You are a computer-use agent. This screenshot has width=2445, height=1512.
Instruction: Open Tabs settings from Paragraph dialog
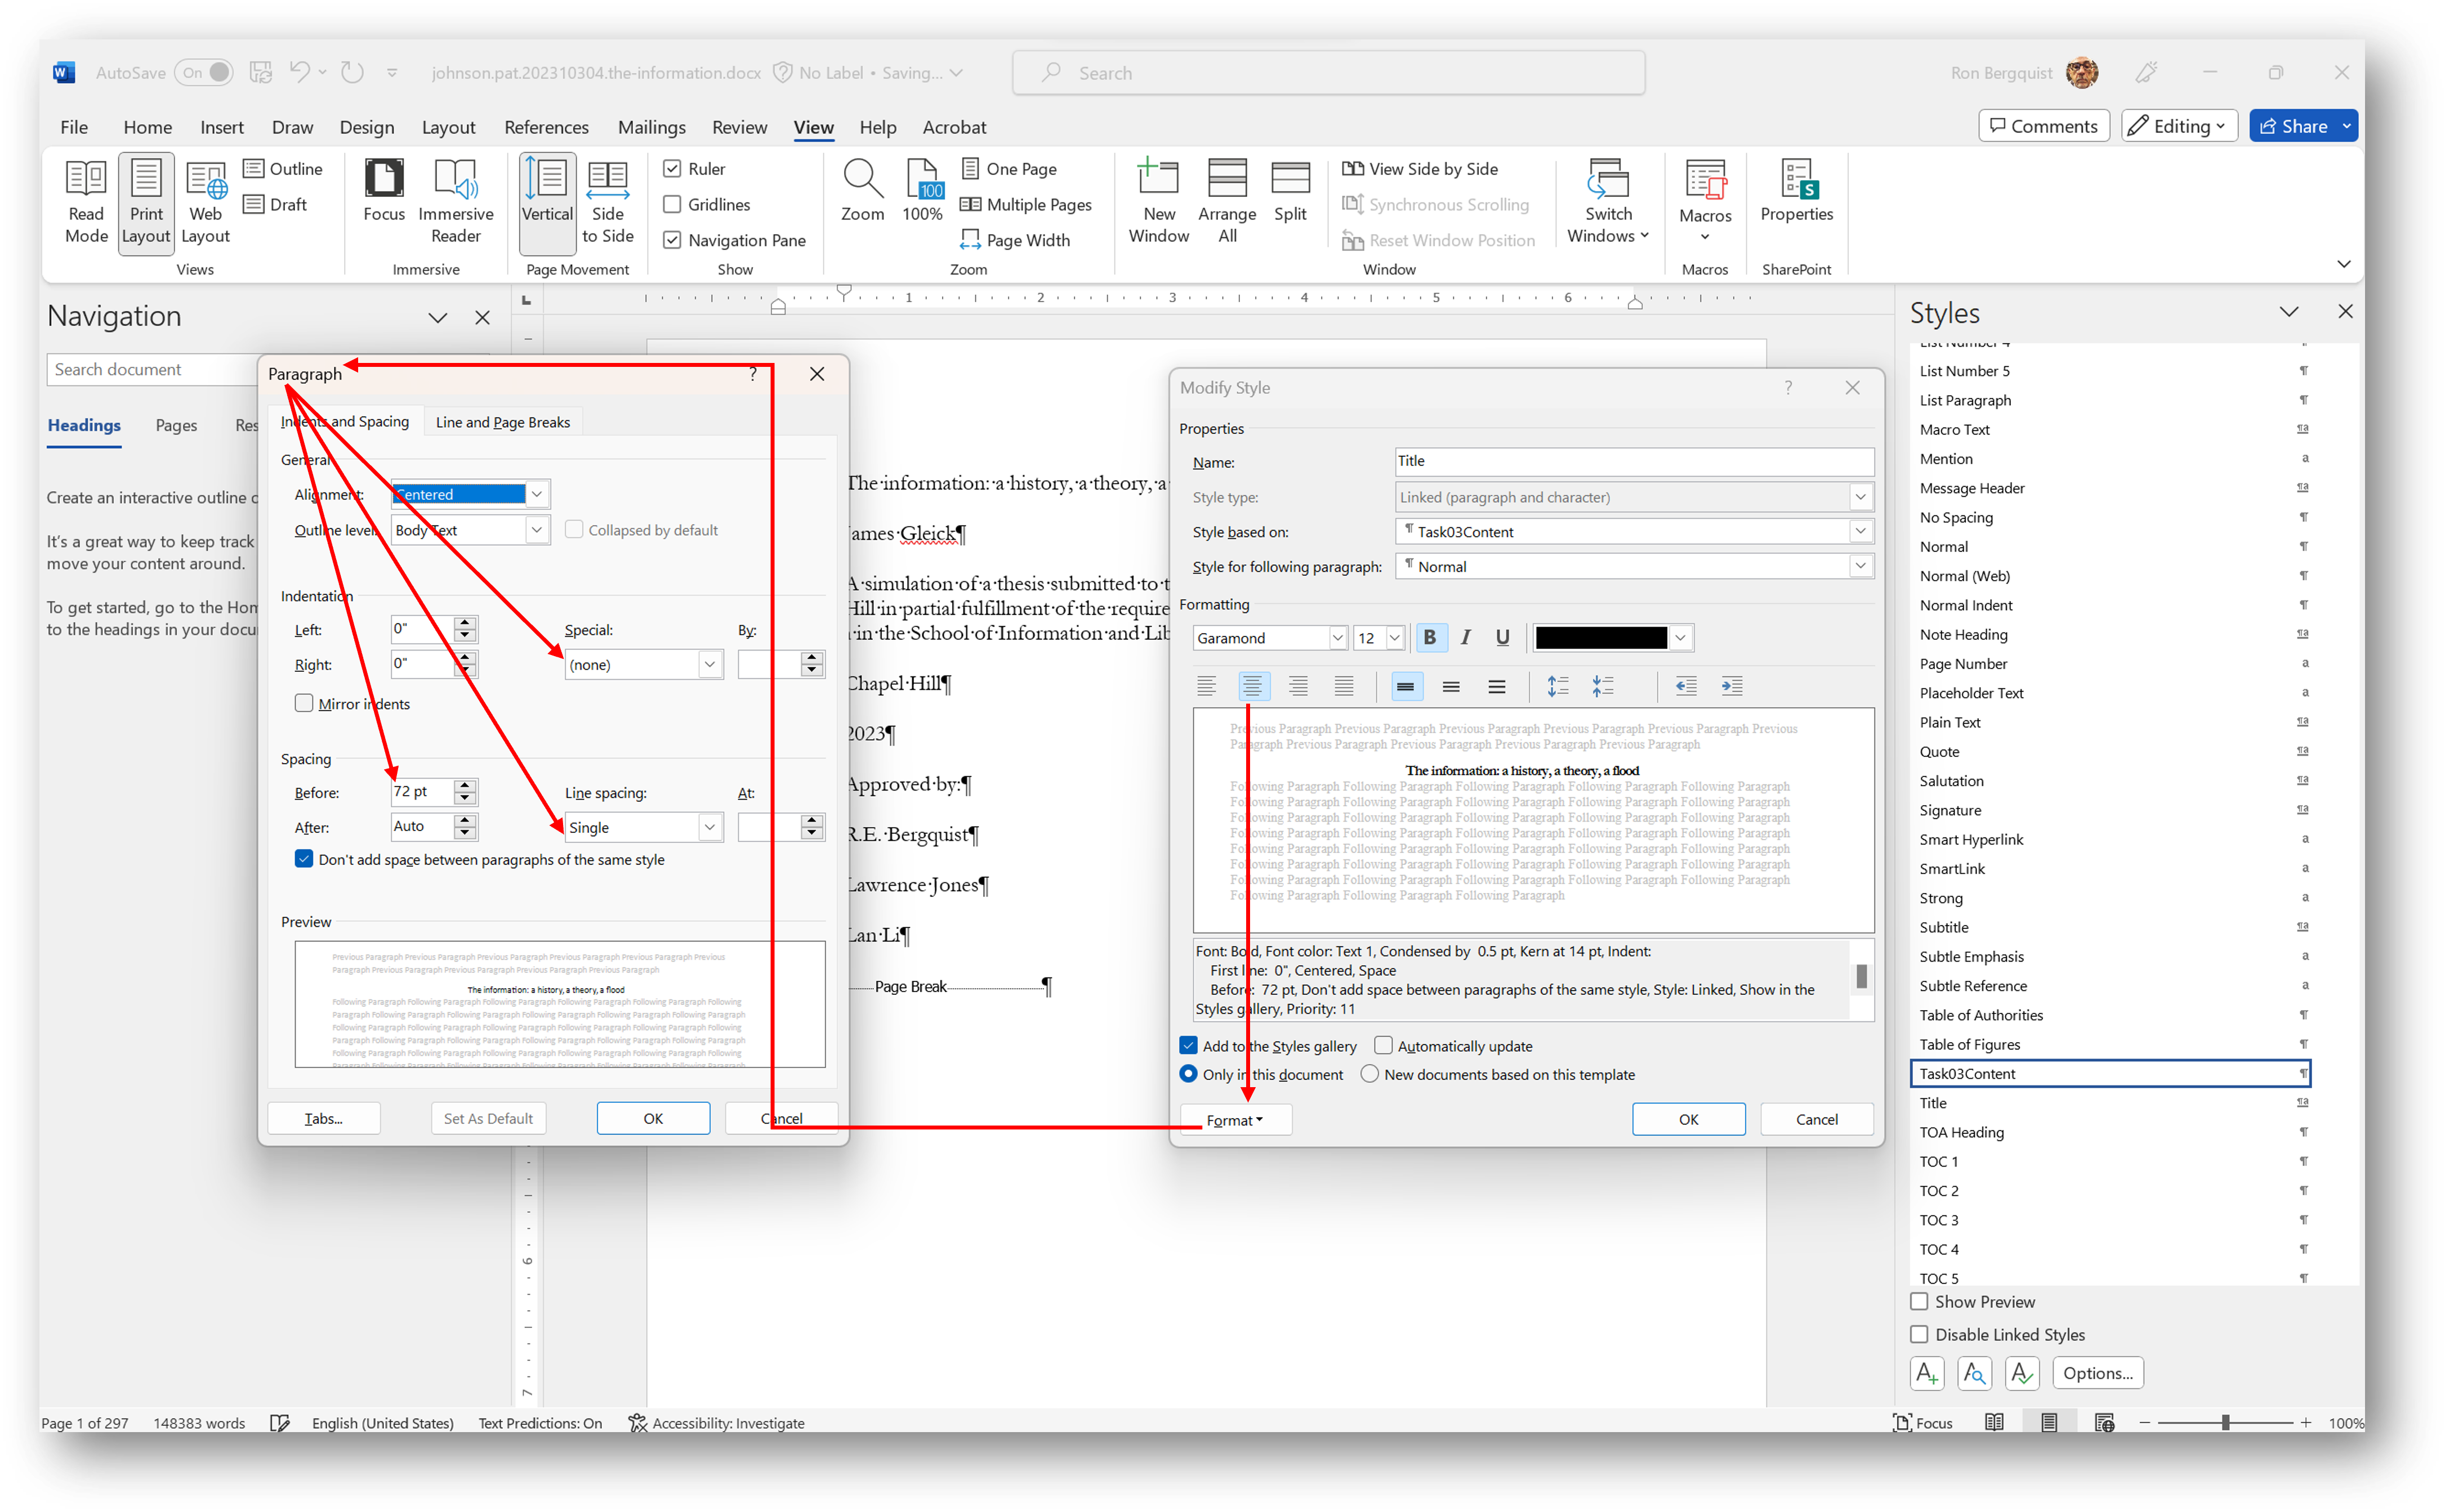click(323, 1118)
